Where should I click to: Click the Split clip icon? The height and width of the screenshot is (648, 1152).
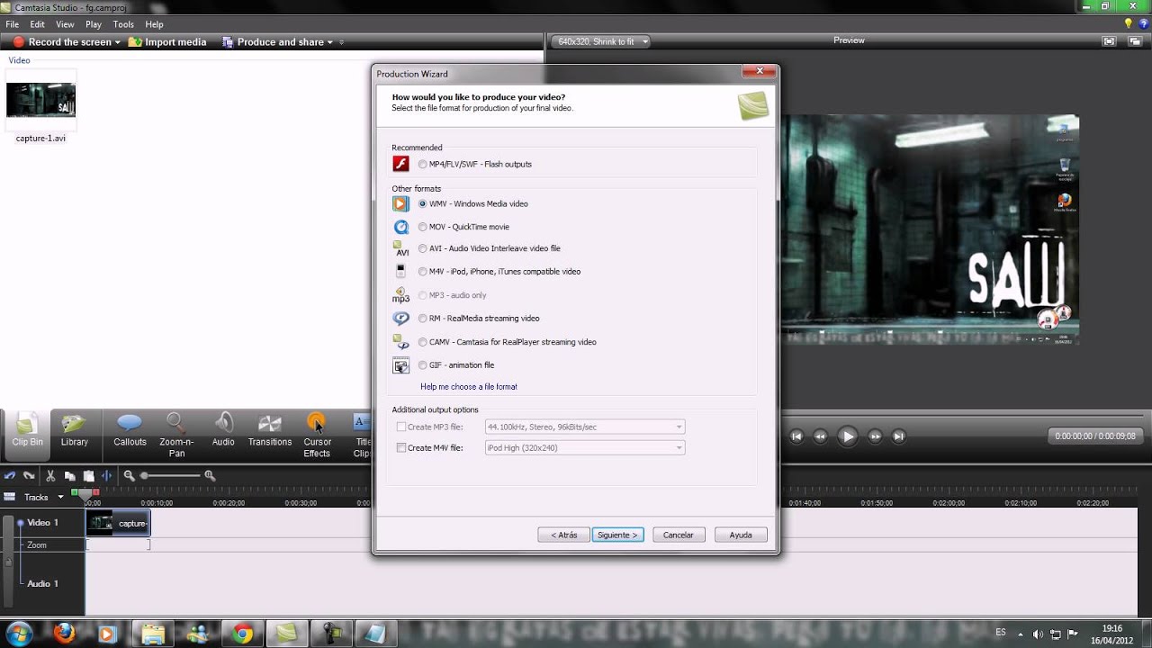tap(106, 475)
